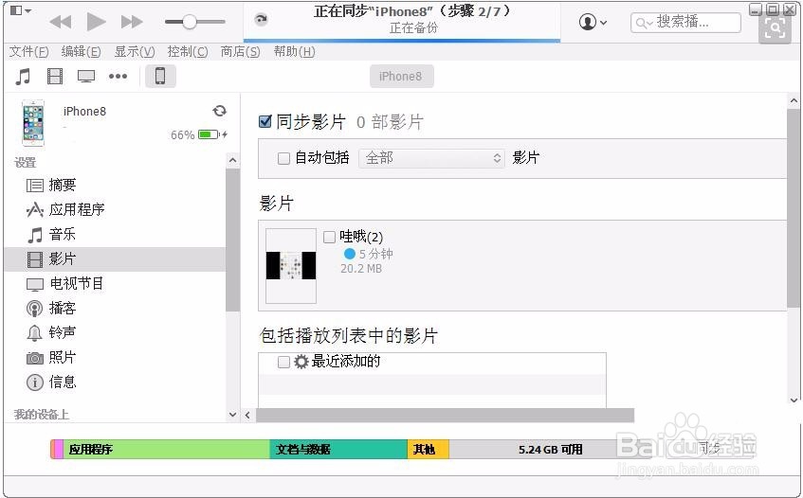Open the account user menu
The width and height of the screenshot is (803, 498).
pyautogui.click(x=593, y=22)
